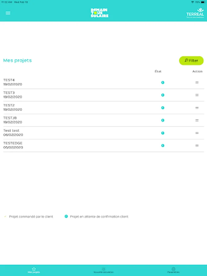This screenshot has width=207, height=276.
Task: Click status icon of TESTEDGE project
Action: [x=163, y=146]
